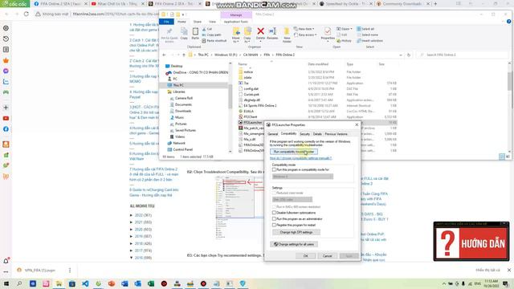Switch to the Share ribbon tab
The image size is (514, 289).
click(198, 22)
